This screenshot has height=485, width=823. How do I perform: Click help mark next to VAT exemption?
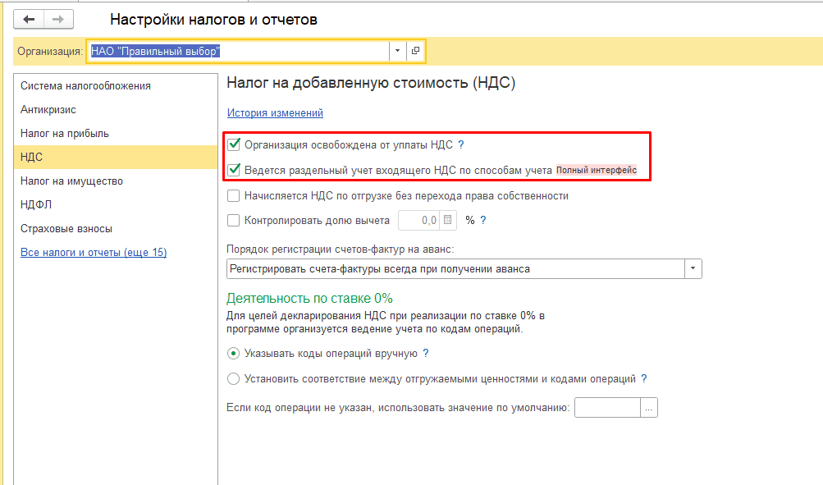pos(461,145)
